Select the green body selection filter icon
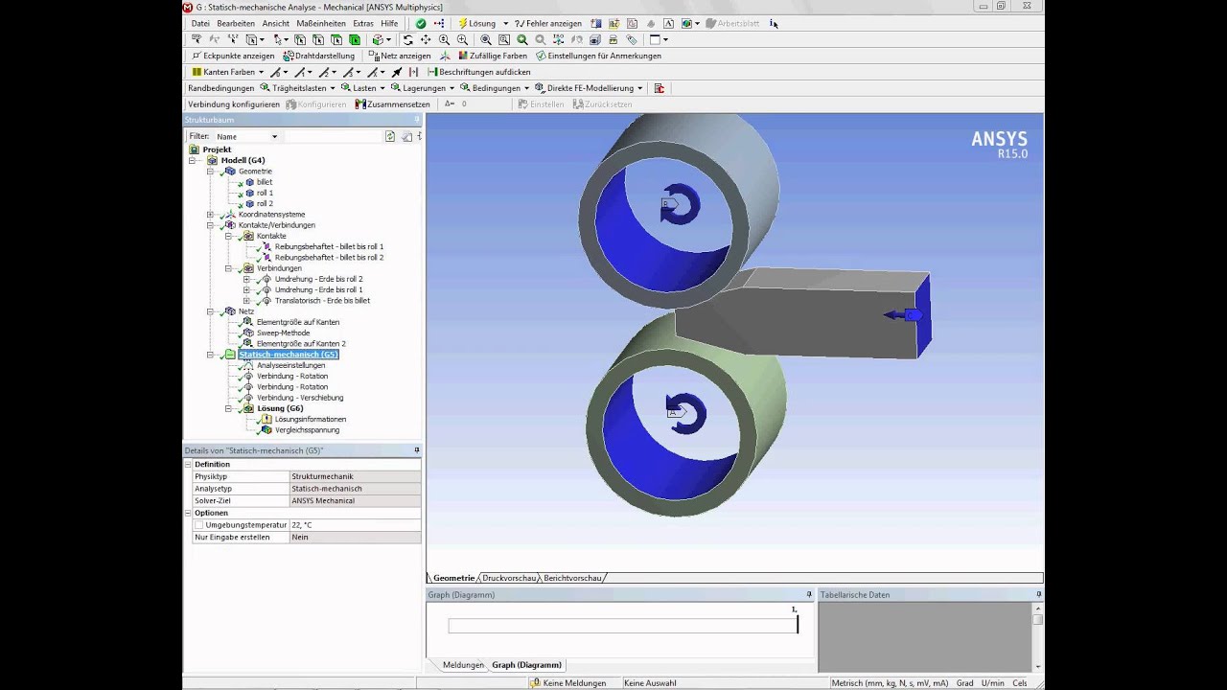 tap(355, 39)
